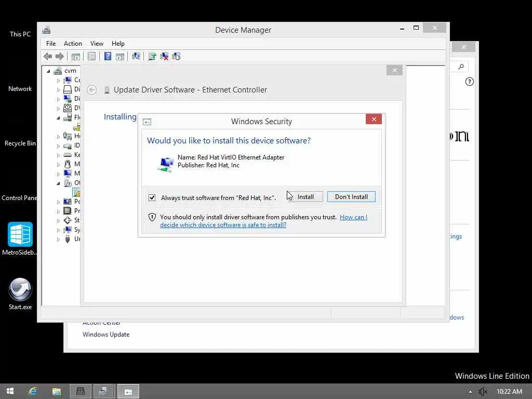Expand the Co (Computer) tree category
Screen dimensions: 532x399
pos(58,81)
